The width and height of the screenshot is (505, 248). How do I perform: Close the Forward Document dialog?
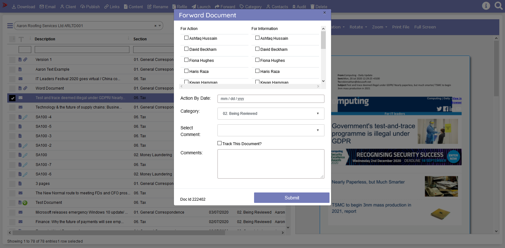pos(324,13)
